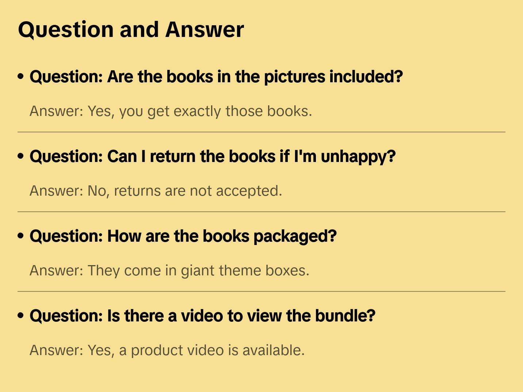Click the word "packaged?" in the third question
The width and height of the screenshot is (523, 392).
pyautogui.click(x=295, y=236)
